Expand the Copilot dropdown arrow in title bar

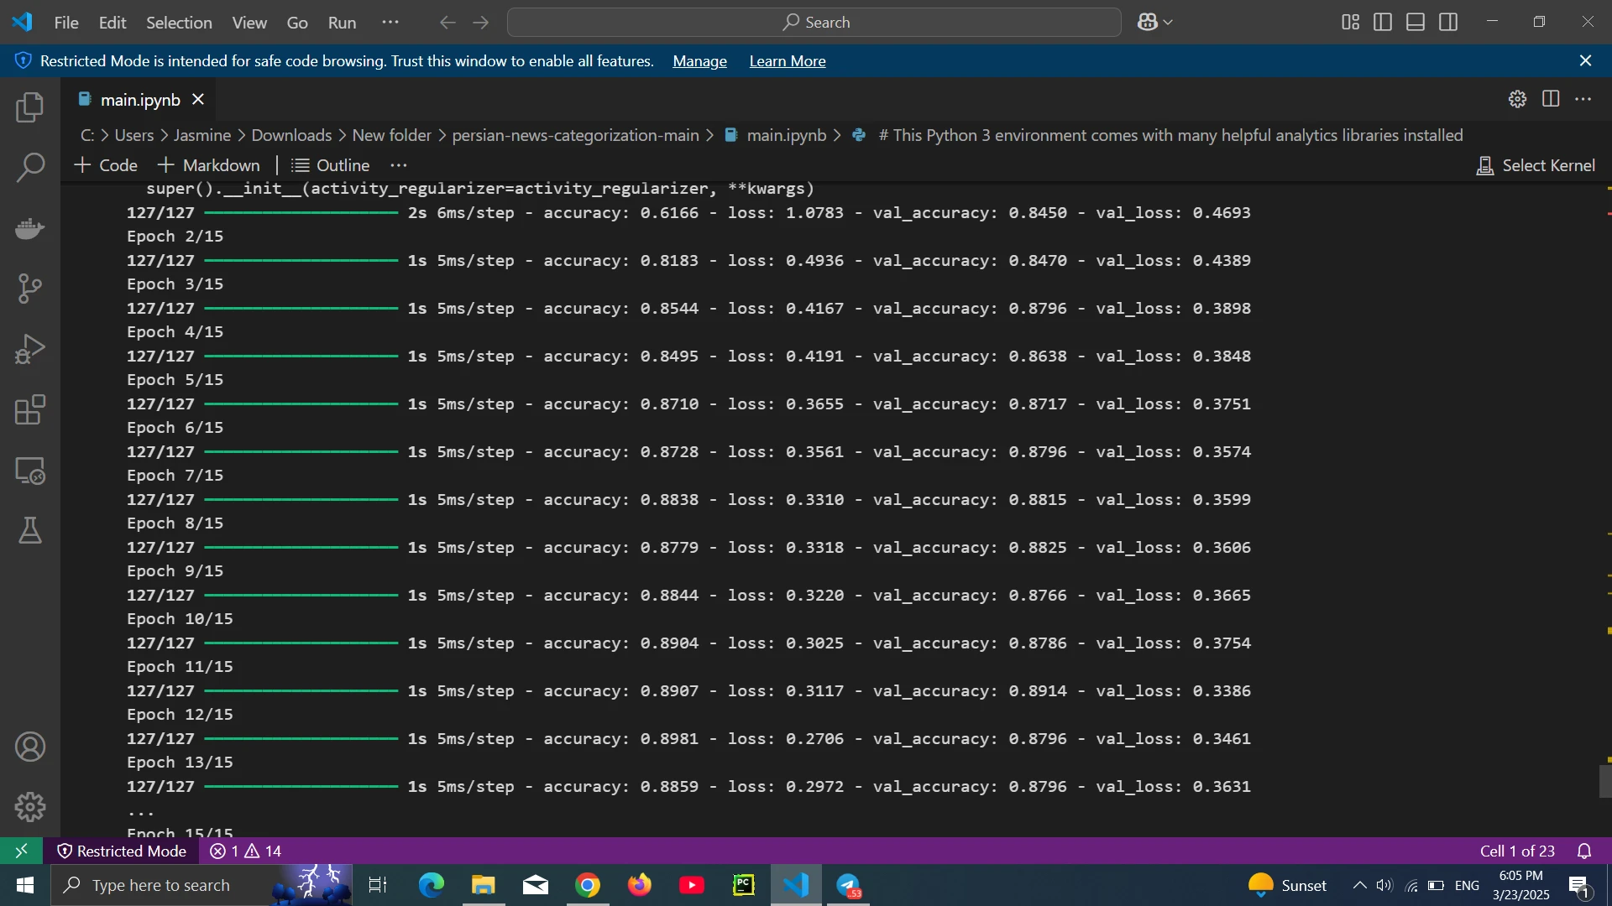click(x=1168, y=23)
